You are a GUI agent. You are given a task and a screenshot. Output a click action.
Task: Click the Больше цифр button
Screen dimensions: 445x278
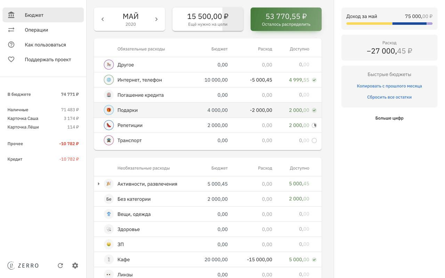389,118
